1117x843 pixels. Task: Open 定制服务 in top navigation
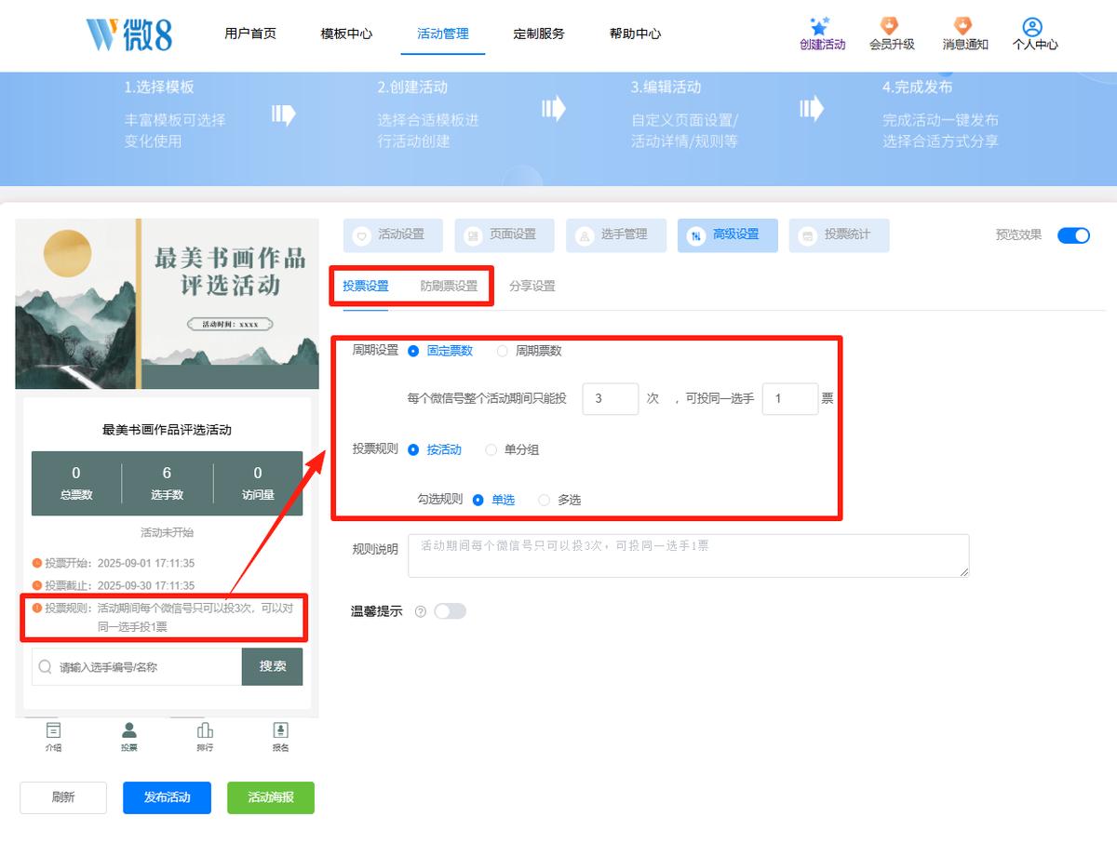point(539,33)
